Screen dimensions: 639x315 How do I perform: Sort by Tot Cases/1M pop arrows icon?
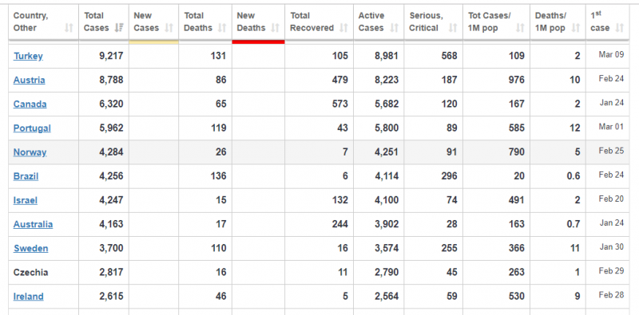(520, 28)
